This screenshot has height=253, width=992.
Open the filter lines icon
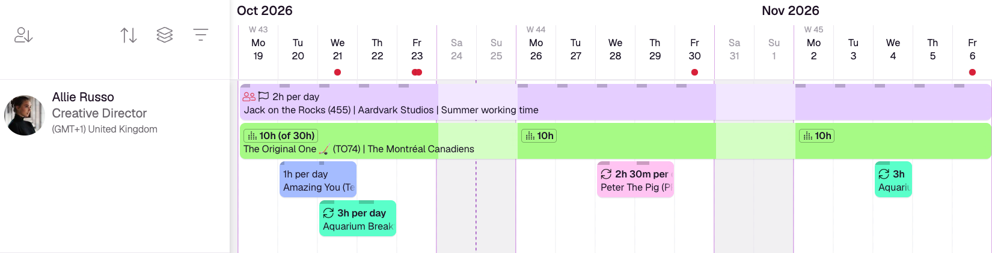tap(201, 35)
